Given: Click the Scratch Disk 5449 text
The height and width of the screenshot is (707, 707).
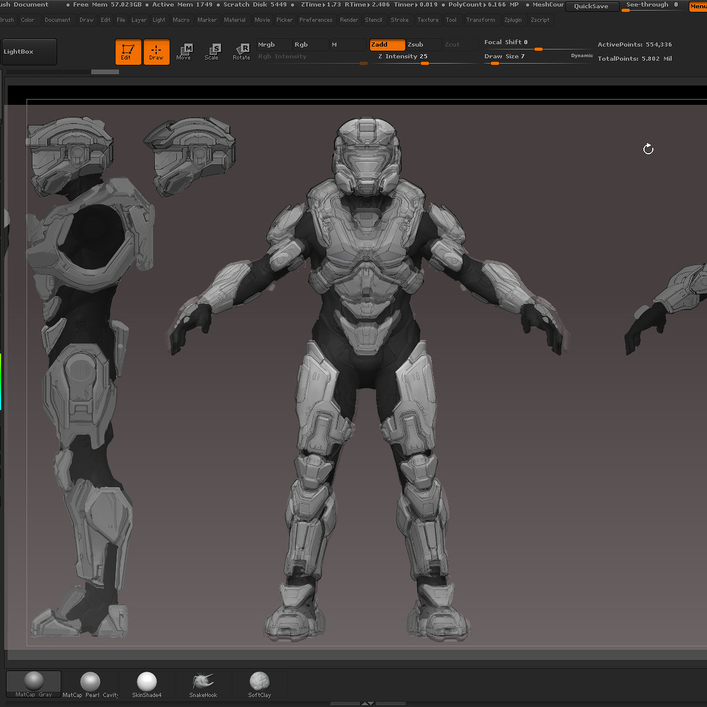Looking at the screenshot, I should 255,5.
